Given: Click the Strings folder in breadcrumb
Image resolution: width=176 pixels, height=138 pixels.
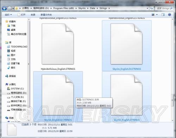Looking at the screenshot, I should click(103, 8).
